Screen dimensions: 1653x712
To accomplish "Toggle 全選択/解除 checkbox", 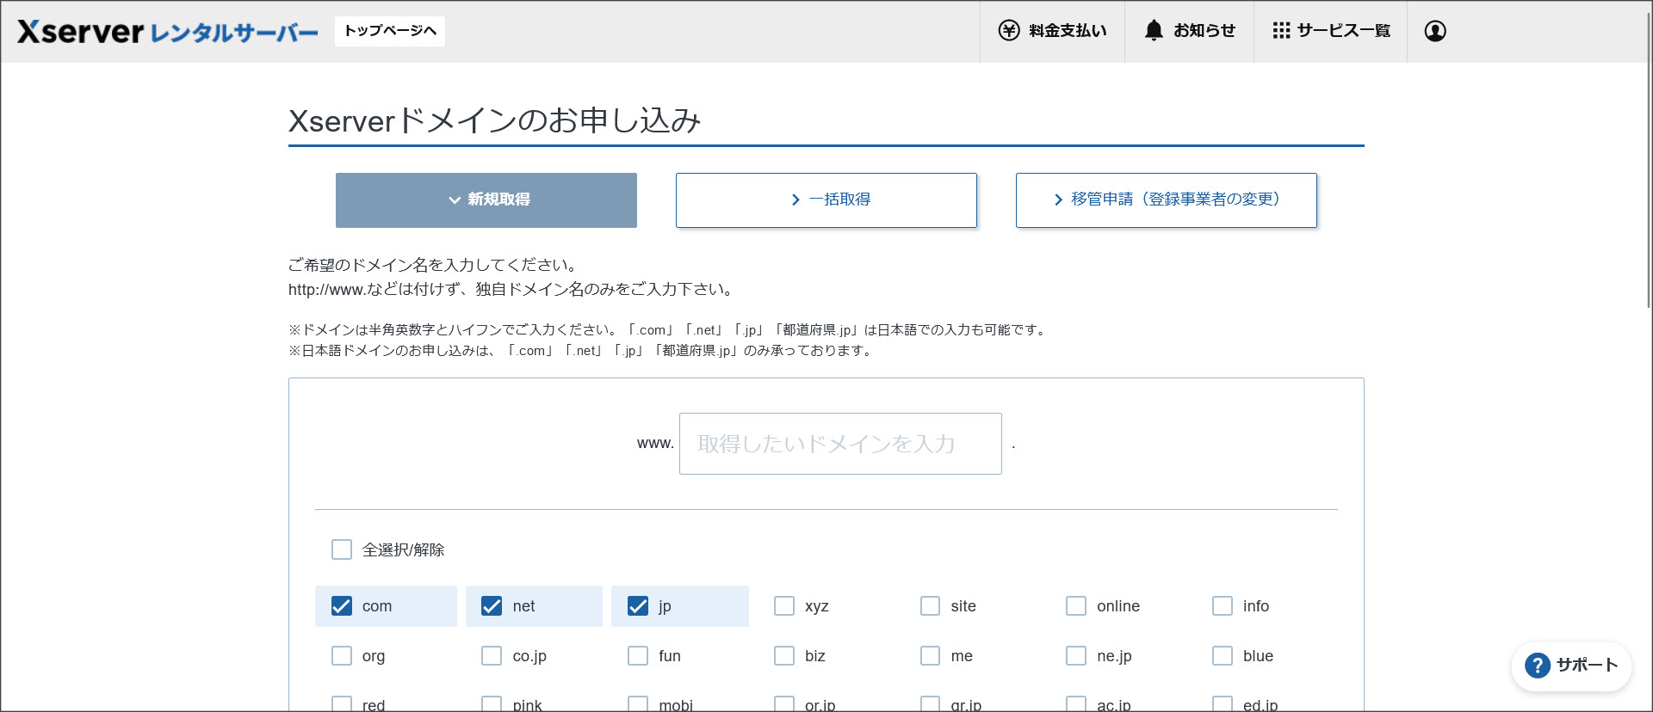I will (342, 549).
